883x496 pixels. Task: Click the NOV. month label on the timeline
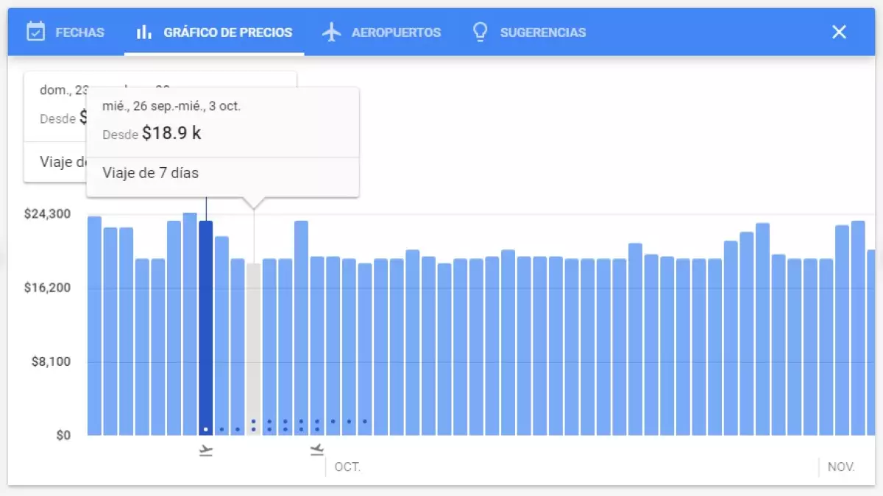pyautogui.click(x=841, y=467)
